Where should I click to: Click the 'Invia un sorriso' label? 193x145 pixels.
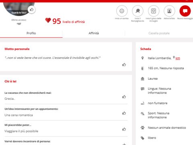point(122,19)
